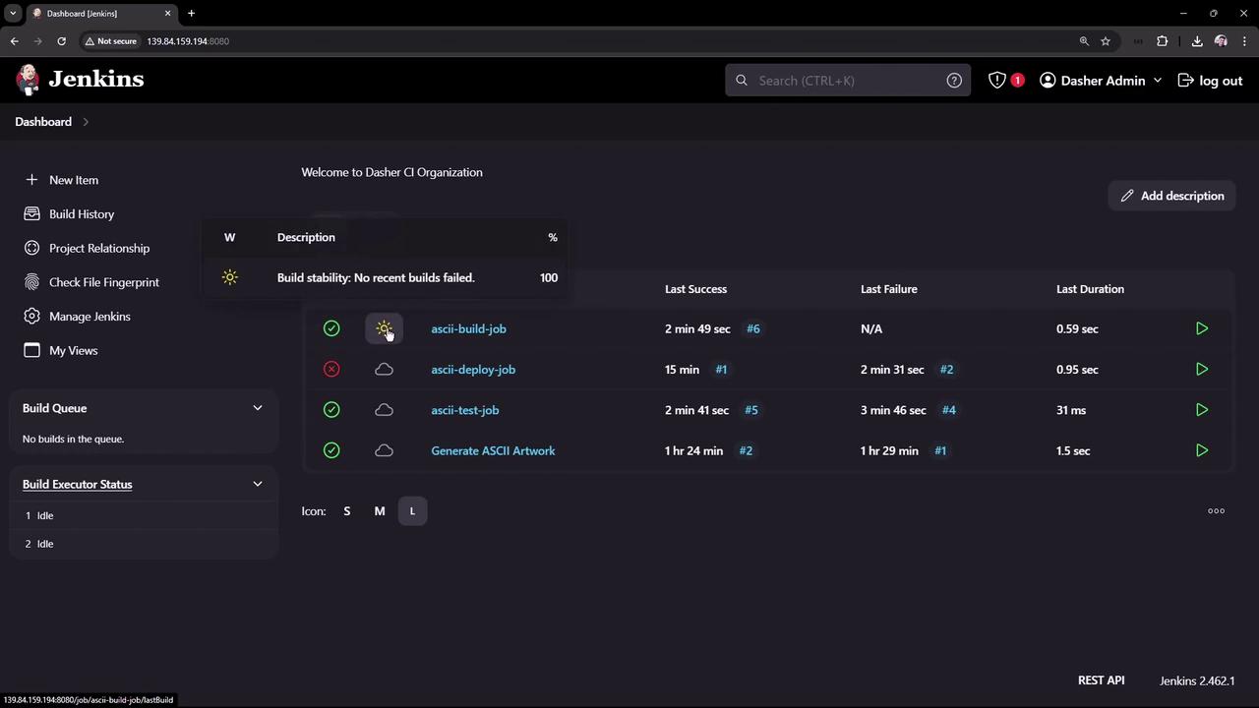
Task: Switch icon size to Medium
Action: [380, 511]
